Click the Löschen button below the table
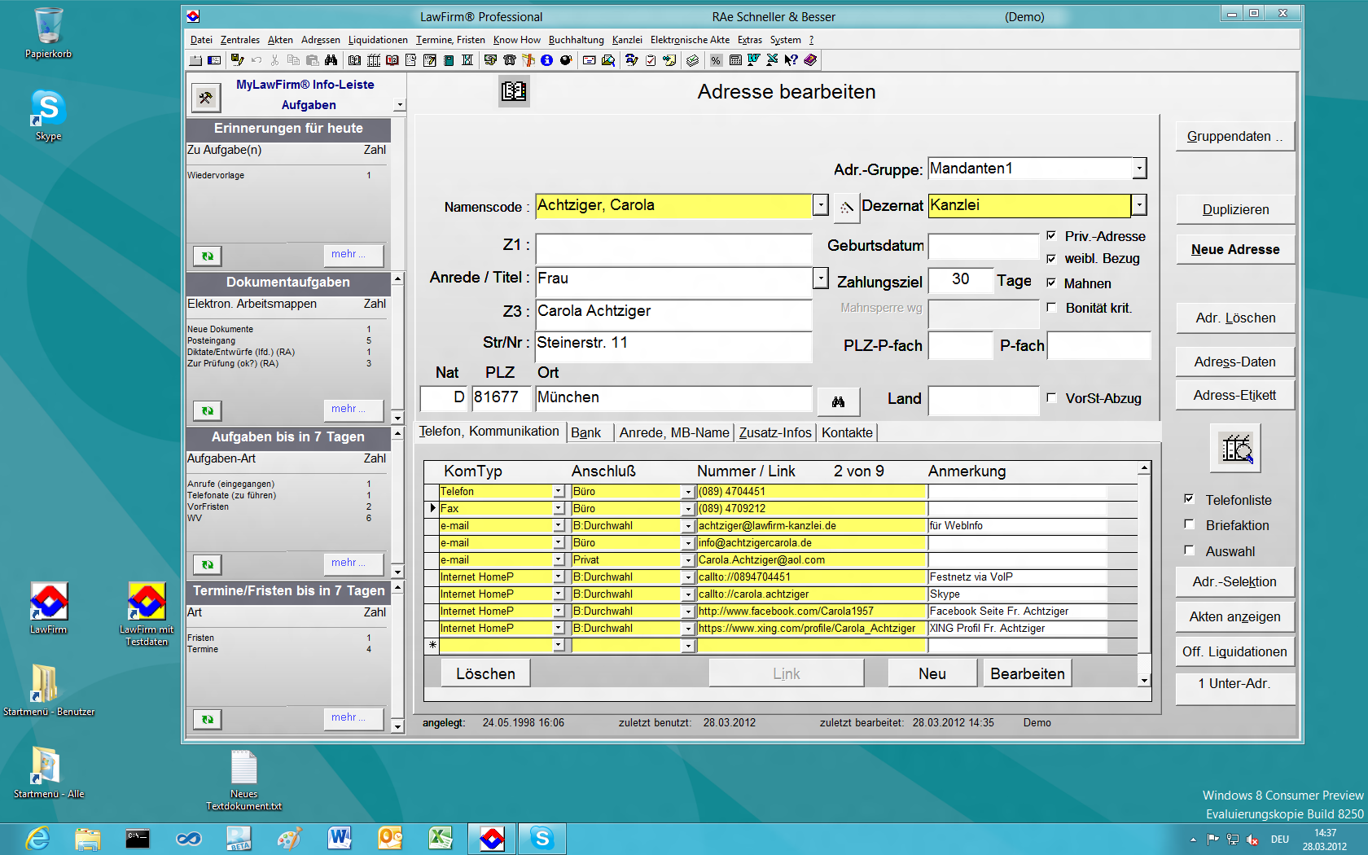The width and height of the screenshot is (1368, 855). [x=485, y=673]
